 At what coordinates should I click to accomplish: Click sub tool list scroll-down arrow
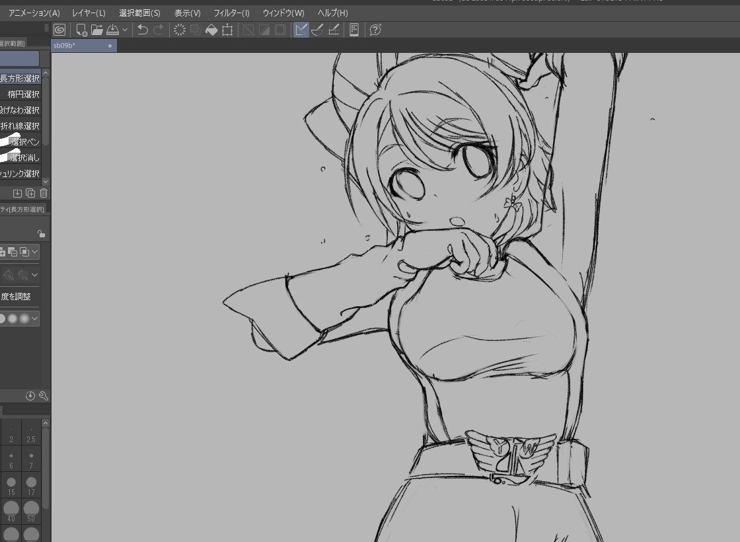(46, 181)
